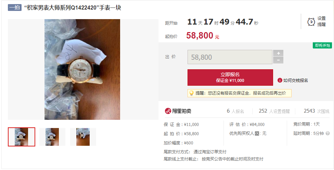334x170 pixels.
Task: Click the red info icon beside 如何交钱报名
Action: (x=280, y=80)
